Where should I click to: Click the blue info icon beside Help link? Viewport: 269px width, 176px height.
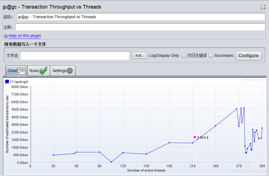pyautogui.click(x=6, y=36)
